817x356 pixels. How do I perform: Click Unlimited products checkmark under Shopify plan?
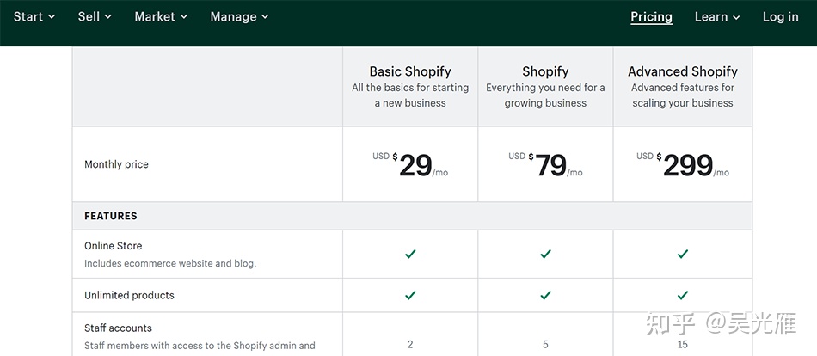point(545,295)
